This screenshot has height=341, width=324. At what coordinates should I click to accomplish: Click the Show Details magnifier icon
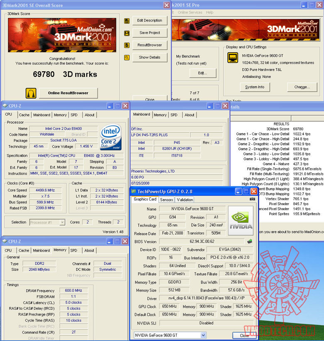click(x=127, y=57)
